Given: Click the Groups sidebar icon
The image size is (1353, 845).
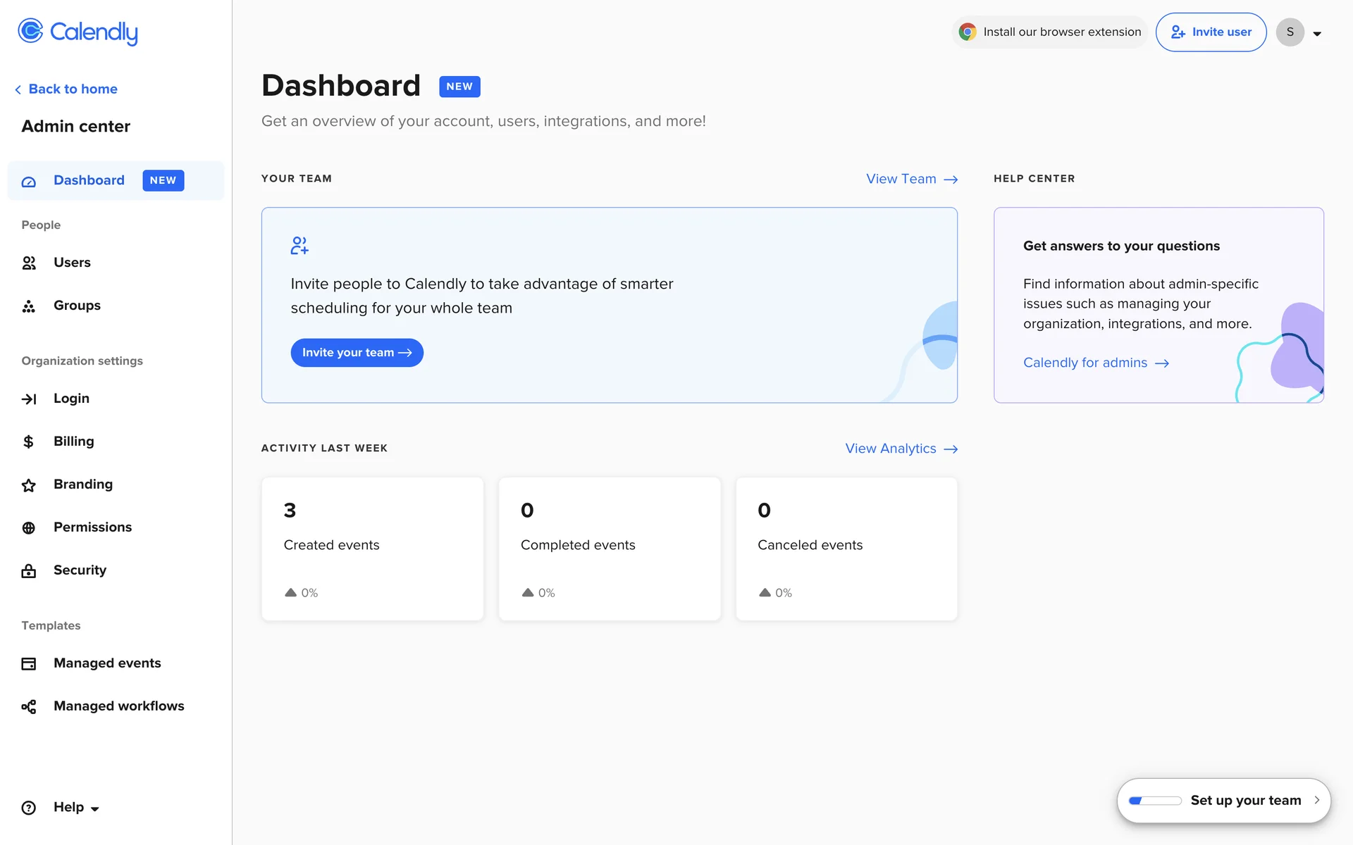Looking at the screenshot, I should pos(29,306).
